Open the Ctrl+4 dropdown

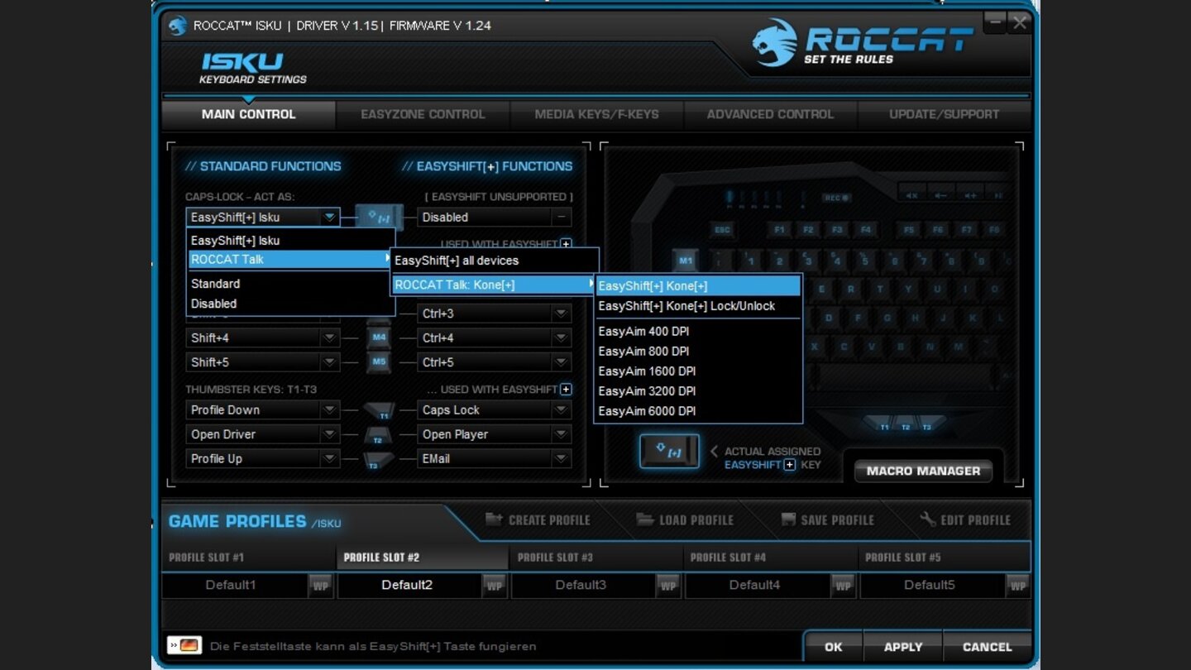pyautogui.click(x=495, y=337)
